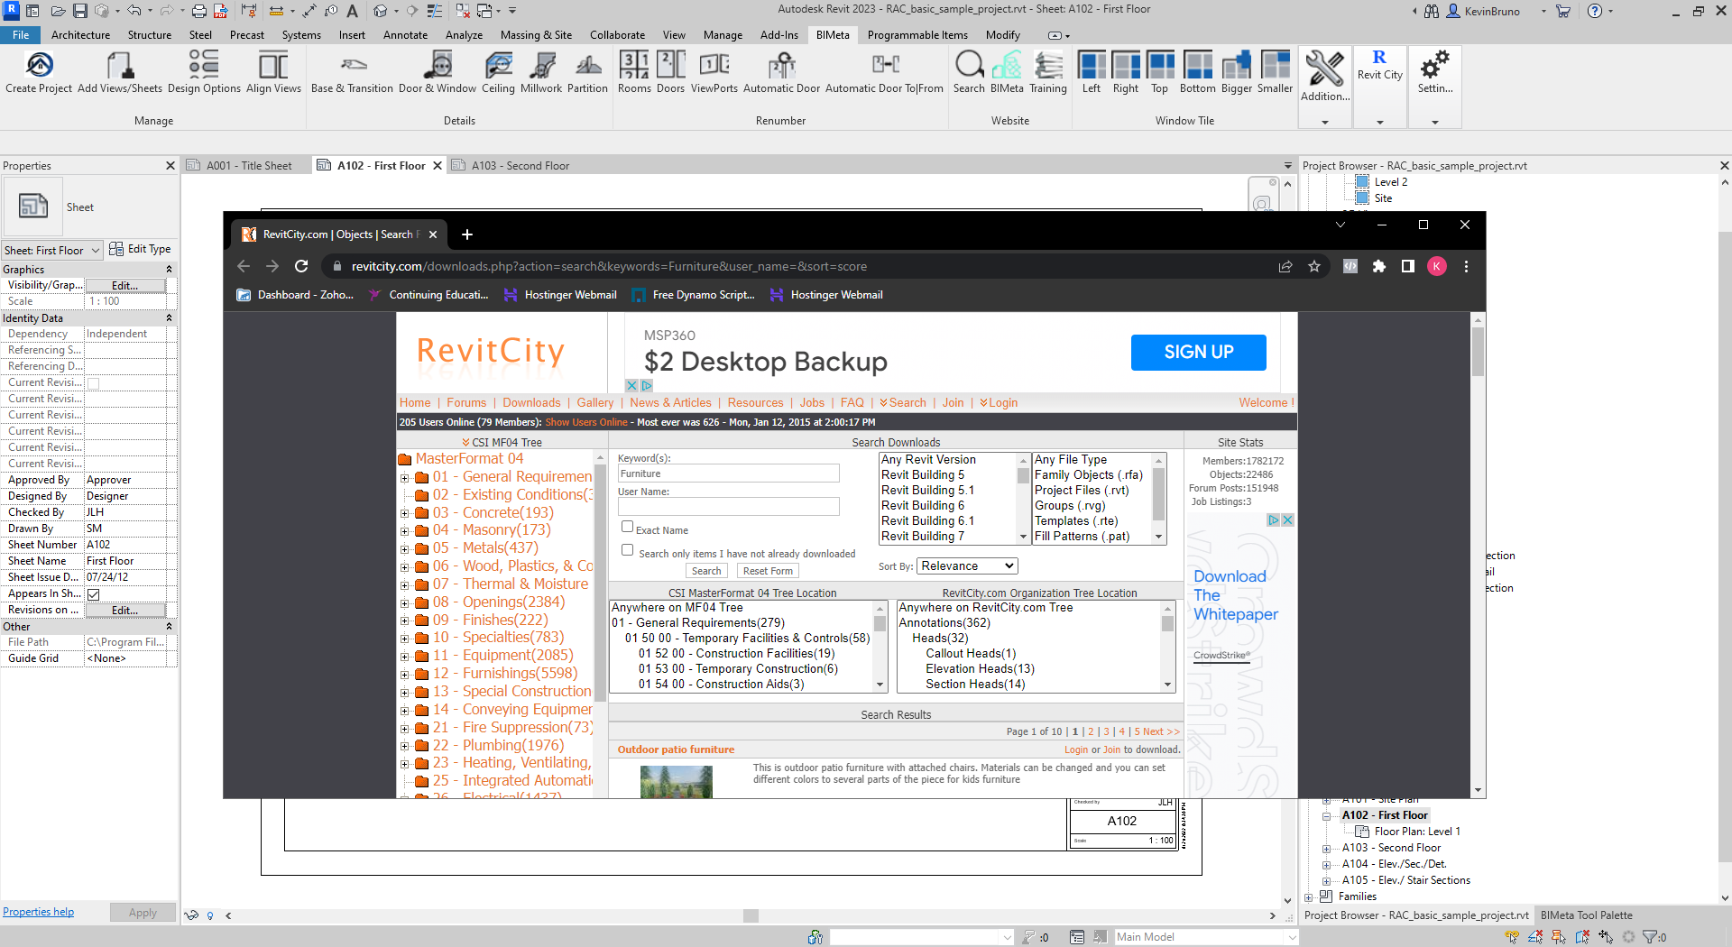Screen dimensions: 1732x947
Task: Expand the Families node in Project Browser
Action: [1309, 897]
